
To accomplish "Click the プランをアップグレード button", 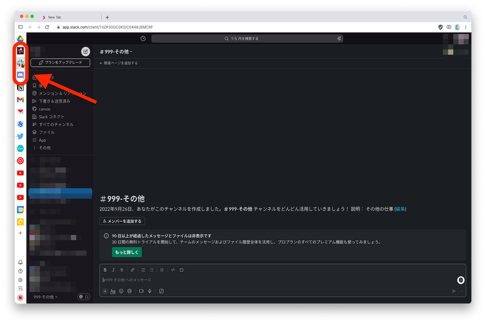I will click(x=60, y=63).
